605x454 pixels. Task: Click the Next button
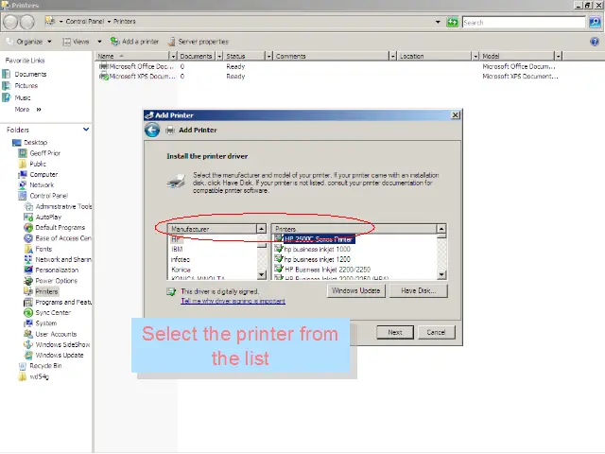pos(395,332)
